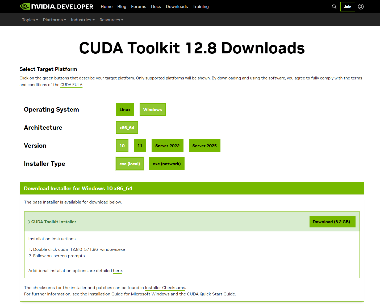Screen dimensions: 380x305
Task: Open the Platforms dropdown
Action: (54, 20)
